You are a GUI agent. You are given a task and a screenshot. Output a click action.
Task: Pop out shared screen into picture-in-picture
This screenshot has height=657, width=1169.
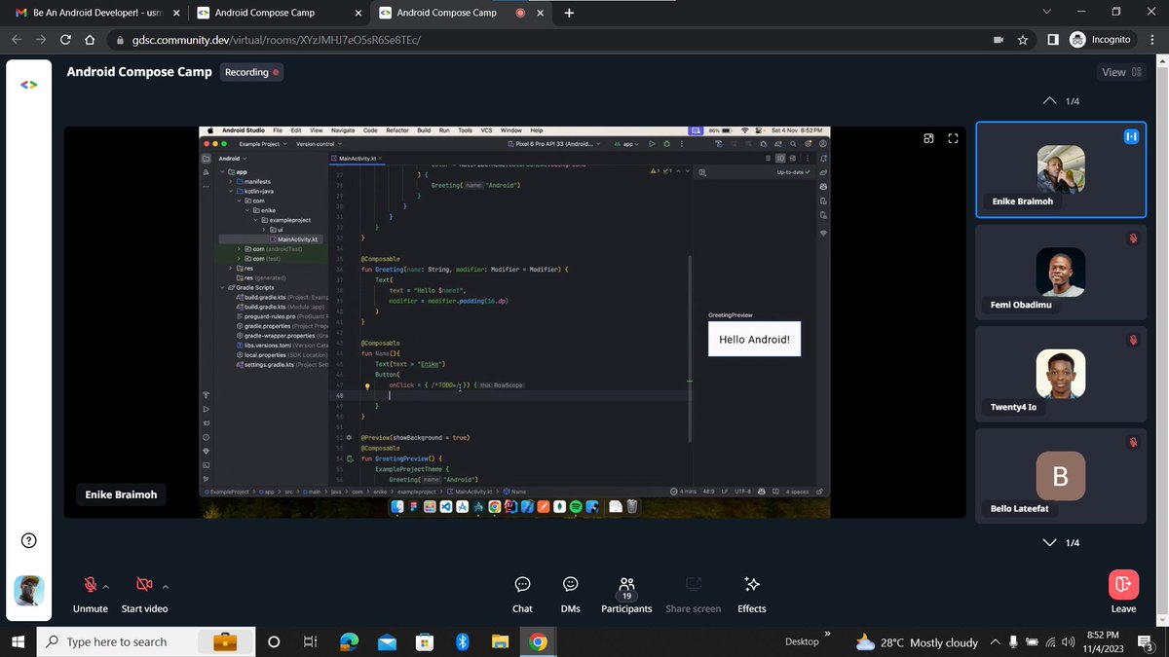[x=928, y=137]
